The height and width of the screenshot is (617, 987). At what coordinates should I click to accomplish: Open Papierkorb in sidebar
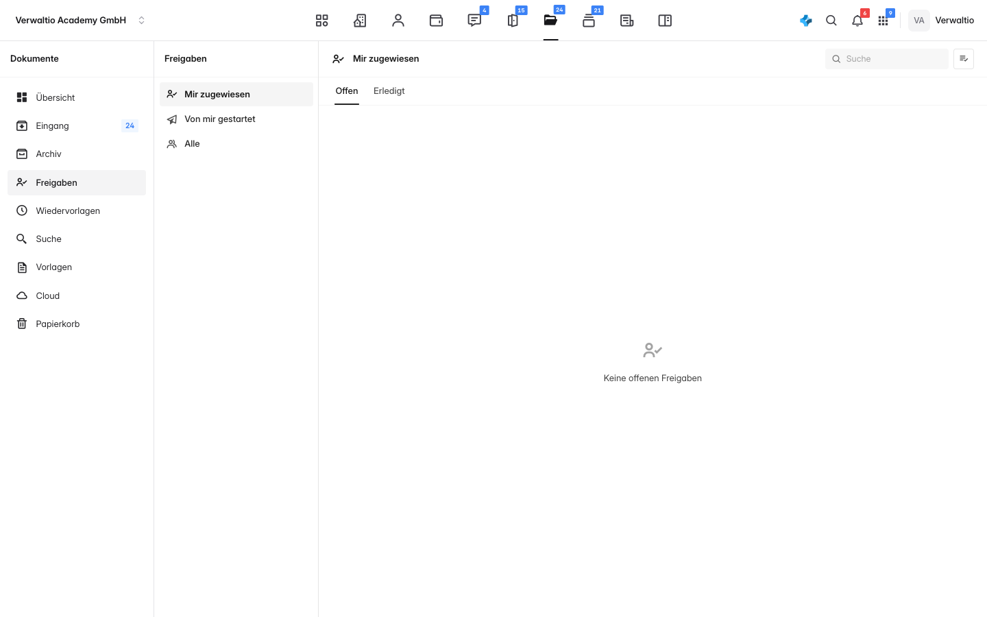tap(77, 324)
